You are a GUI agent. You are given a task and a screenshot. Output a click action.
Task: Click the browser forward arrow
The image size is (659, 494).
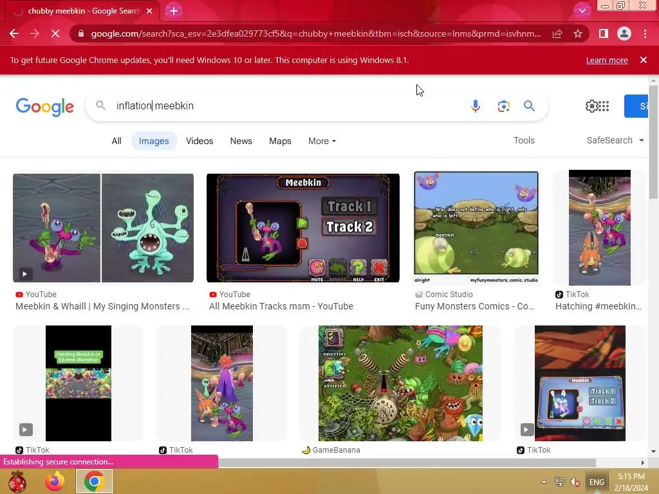coord(35,33)
